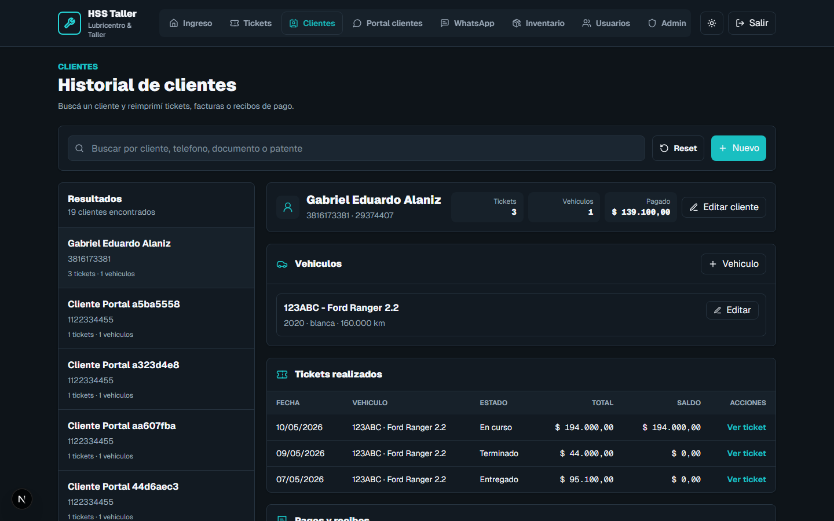Click the Next.js N badge
The width and height of the screenshot is (834, 521).
[x=22, y=499]
